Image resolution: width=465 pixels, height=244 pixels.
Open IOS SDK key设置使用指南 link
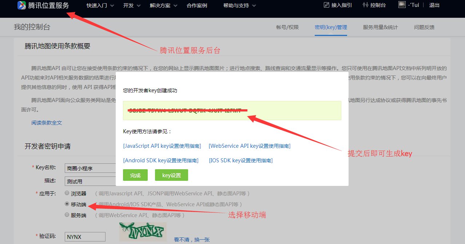pos(241,160)
